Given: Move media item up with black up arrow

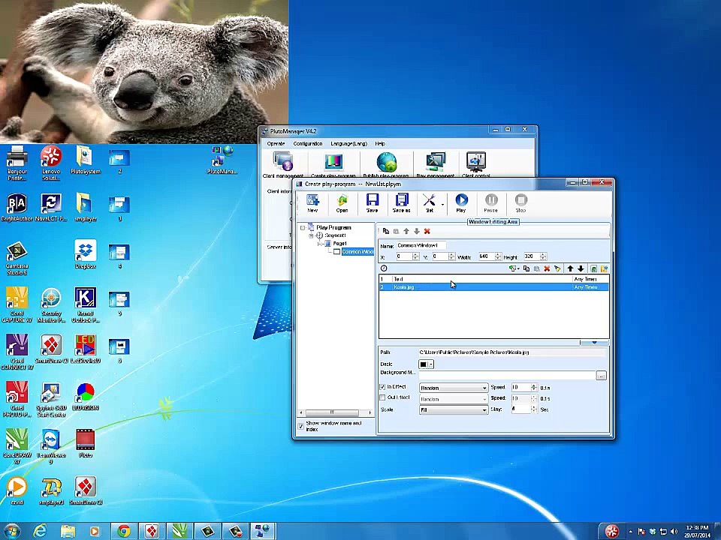Looking at the screenshot, I should pyautogui.click(x=570, y=268).
